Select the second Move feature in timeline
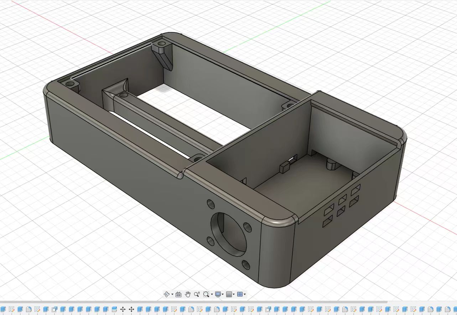The height and width of the screenshot is (315, 457). click(x=131, y=309)
